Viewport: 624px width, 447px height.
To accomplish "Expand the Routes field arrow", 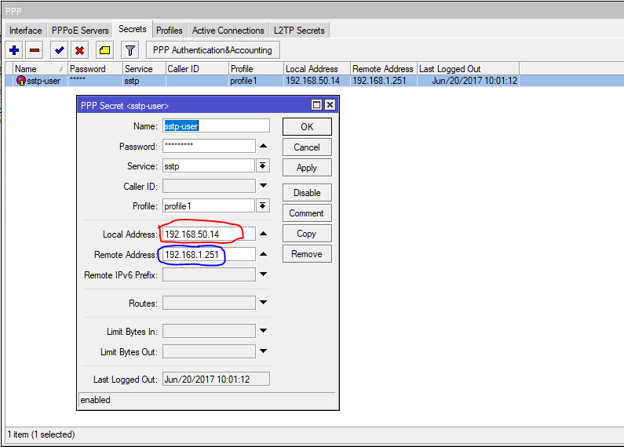I will coord(263,303).
